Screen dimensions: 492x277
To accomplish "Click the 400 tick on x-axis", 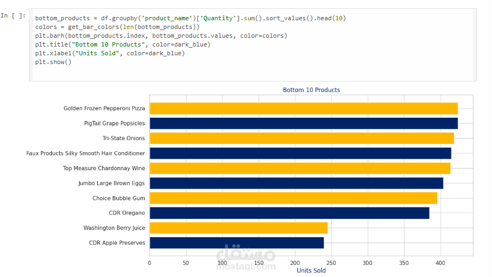I will pyautogui.click(x=440, y=263).
